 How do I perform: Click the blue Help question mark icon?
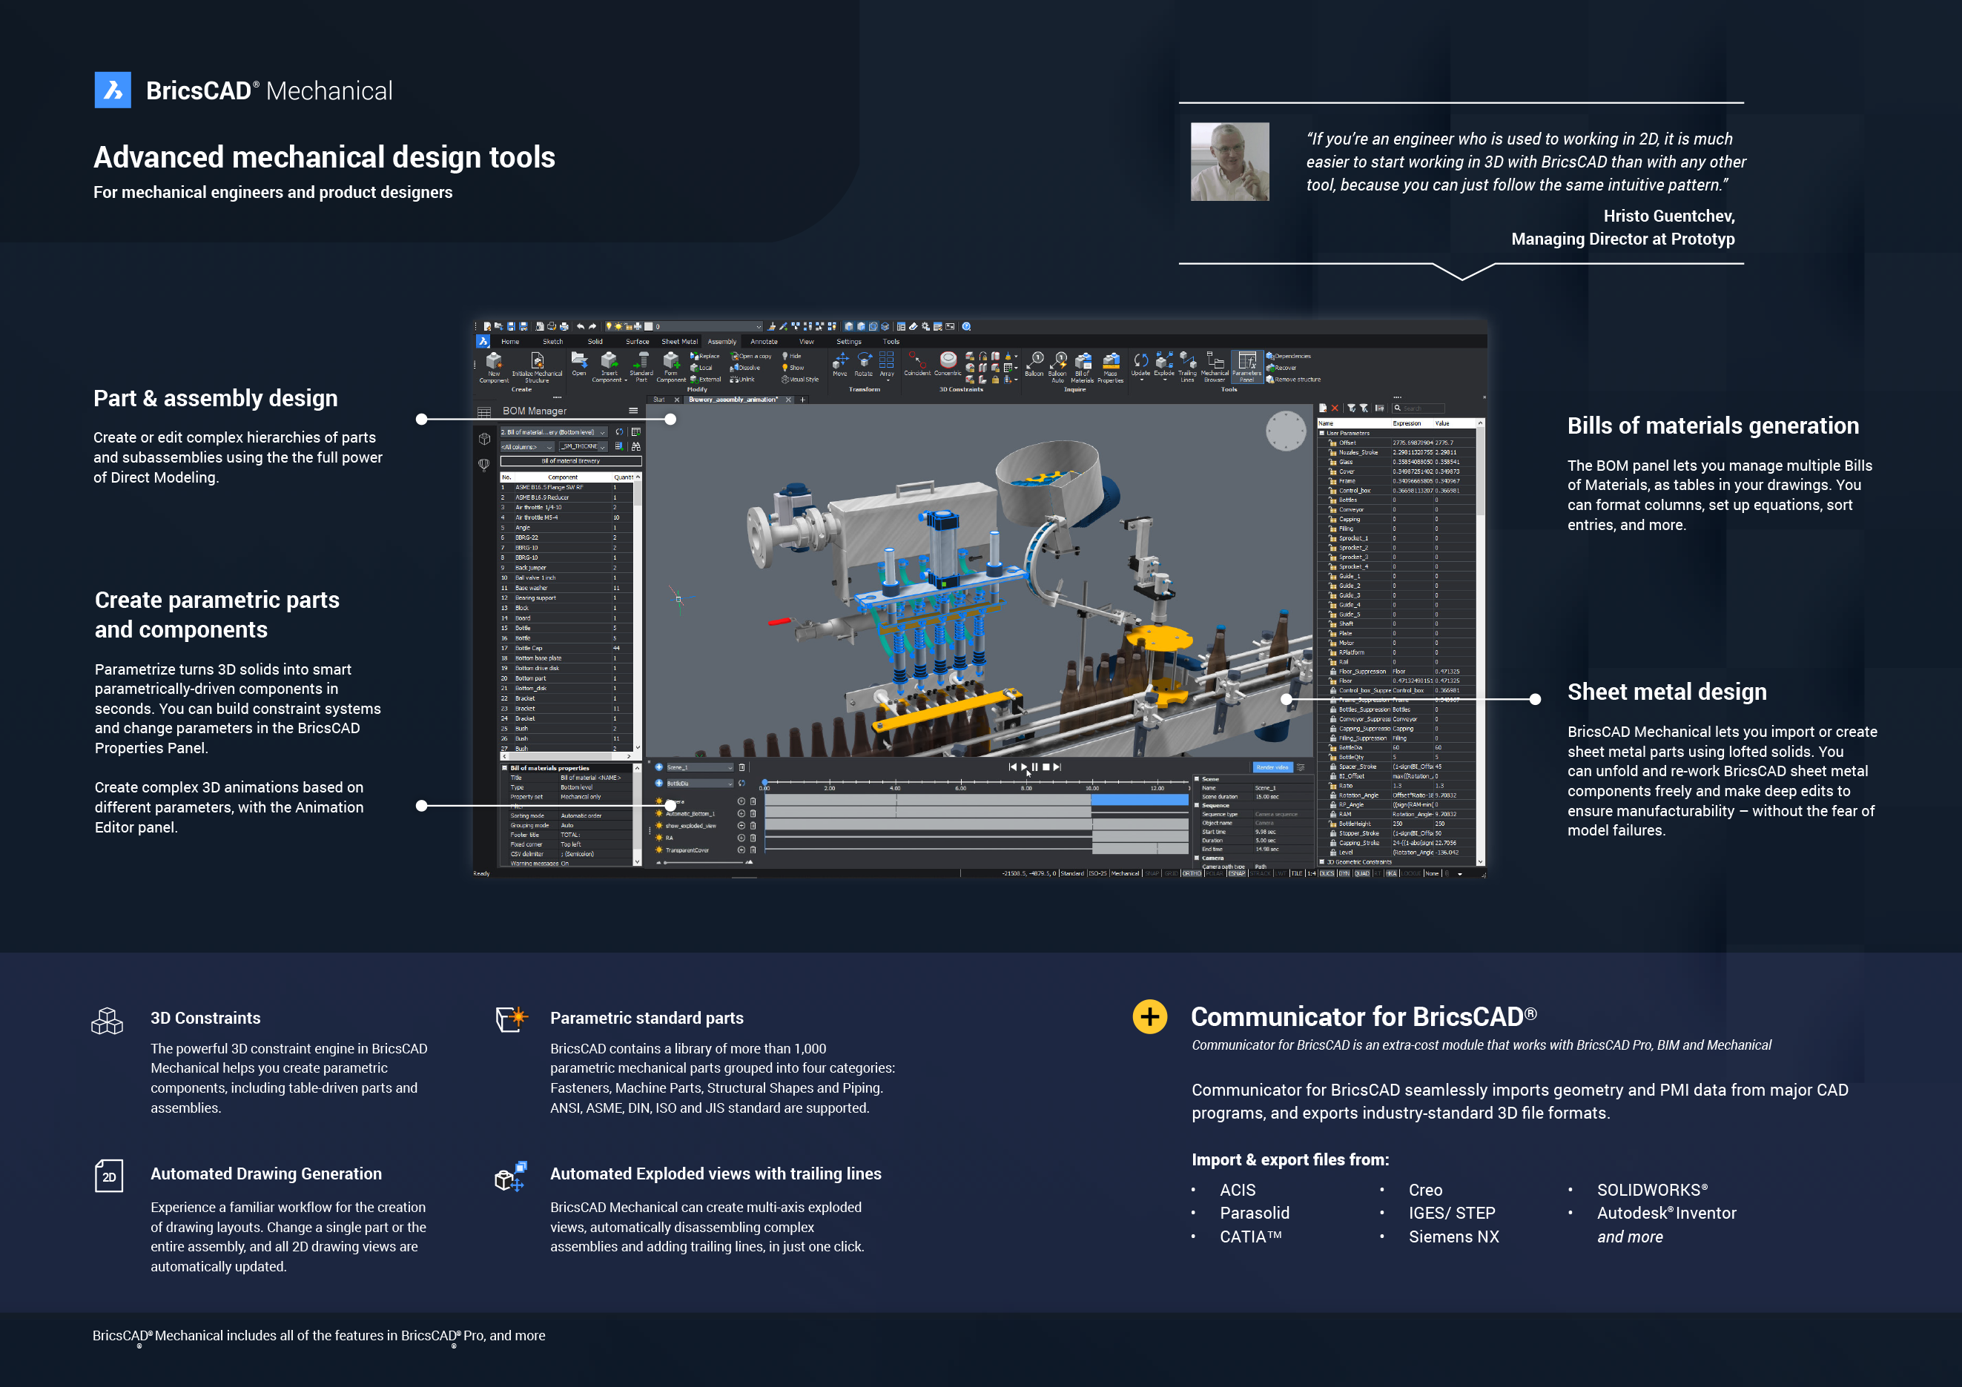click(x=966, y=326)
